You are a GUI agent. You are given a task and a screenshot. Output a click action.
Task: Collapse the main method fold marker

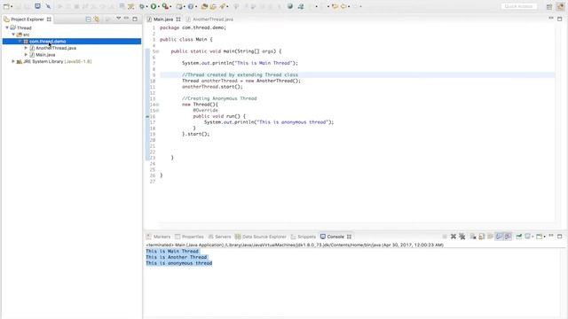[x=158, y=51]
